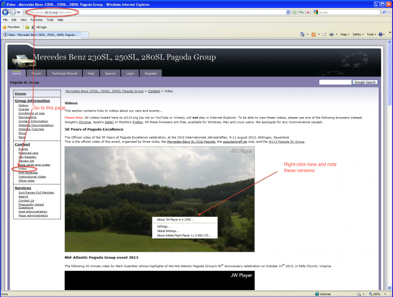Open Join/Renew Full Member link

36,193
